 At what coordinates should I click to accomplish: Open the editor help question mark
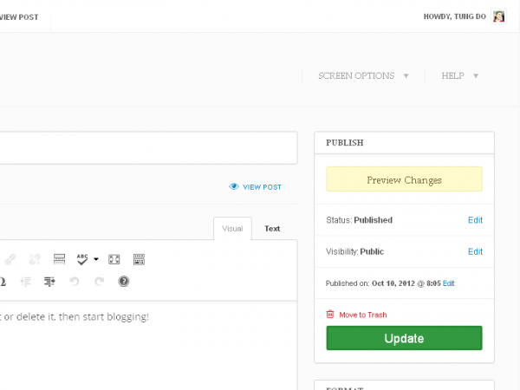click(124, 281)
